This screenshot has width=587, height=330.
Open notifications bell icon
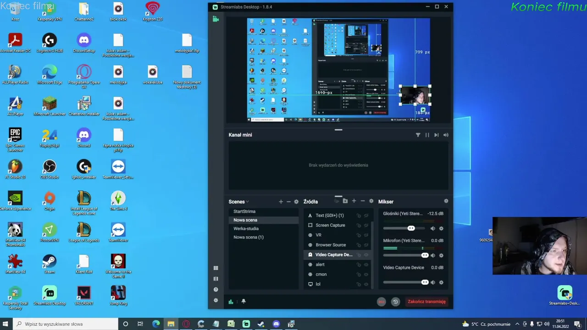click(244, 302)
